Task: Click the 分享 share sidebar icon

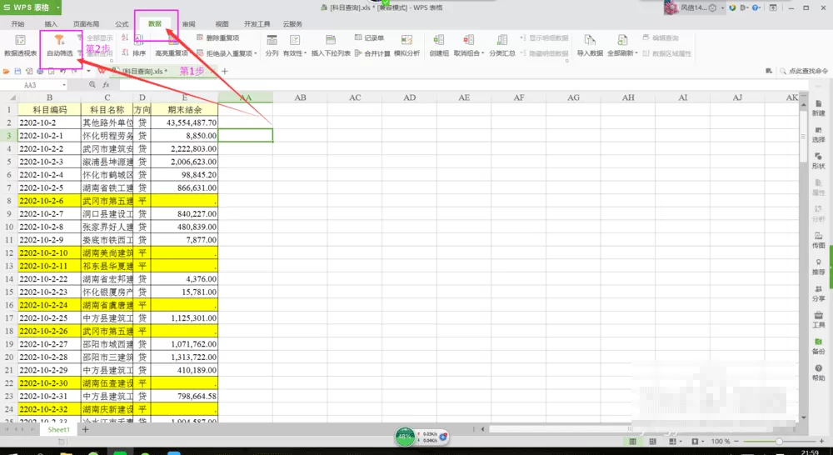Action: [x=818, y=293]
